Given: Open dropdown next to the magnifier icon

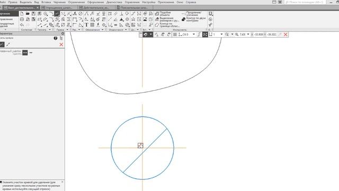Looking at the screenshot, I should [x=232, y=34].
